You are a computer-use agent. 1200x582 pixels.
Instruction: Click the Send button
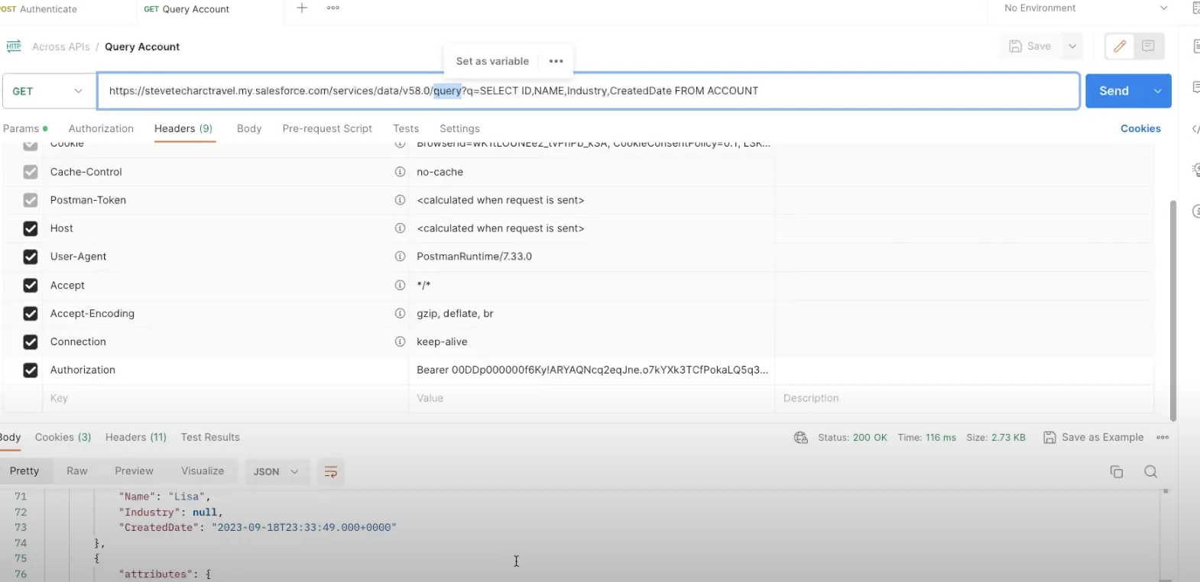tap(1114, 91)
